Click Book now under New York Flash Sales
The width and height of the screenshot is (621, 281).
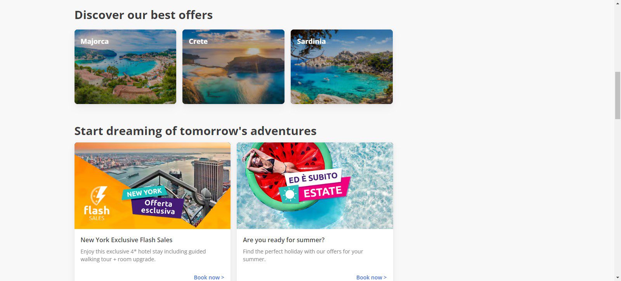[209, 277]
